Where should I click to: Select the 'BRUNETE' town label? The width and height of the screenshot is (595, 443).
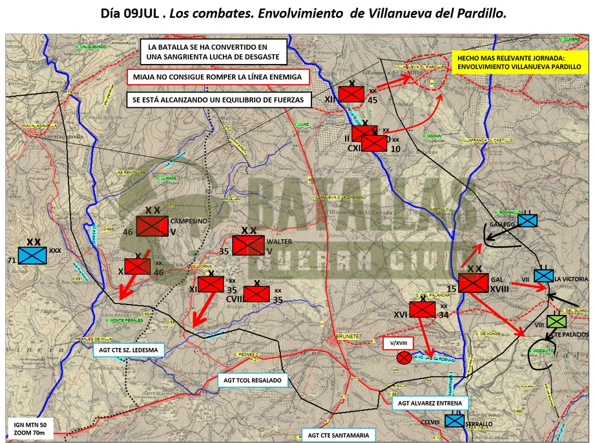[x=348, y=337]
